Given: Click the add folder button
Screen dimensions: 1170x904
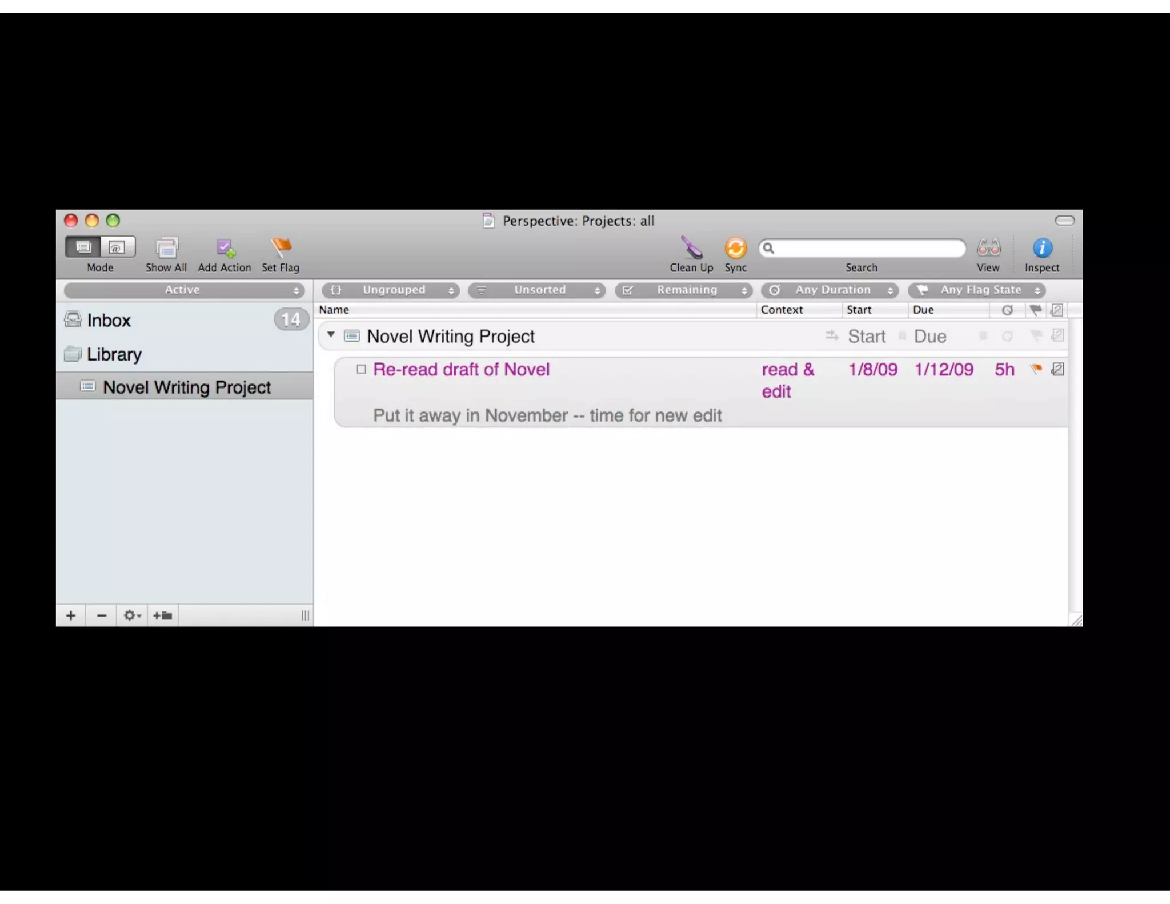Looking at the screenshot, I should coord(163,615).
